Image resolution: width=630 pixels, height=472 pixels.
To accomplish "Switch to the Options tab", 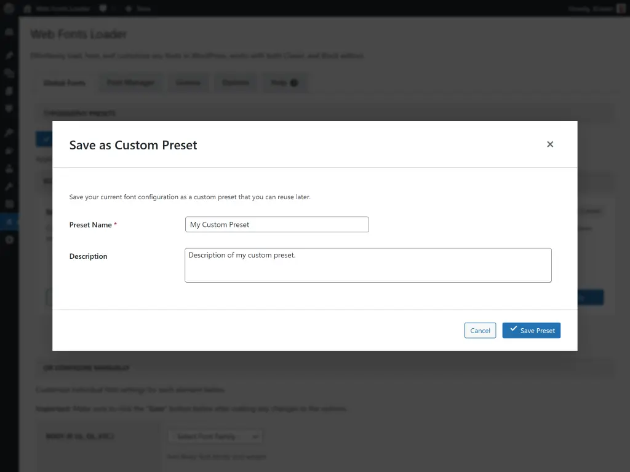I will (x=236, y=82).
